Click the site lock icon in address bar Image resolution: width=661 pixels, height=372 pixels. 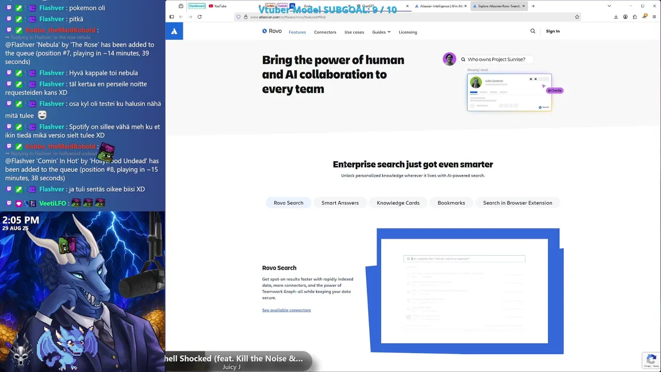(245, 17)
